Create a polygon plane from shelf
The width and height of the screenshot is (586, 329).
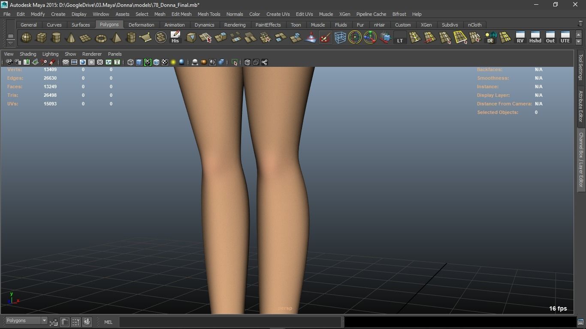click(x=86, y=38)
